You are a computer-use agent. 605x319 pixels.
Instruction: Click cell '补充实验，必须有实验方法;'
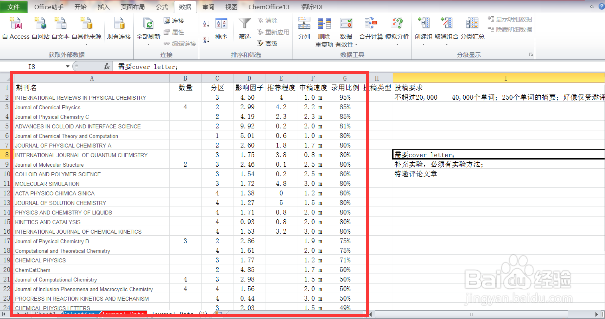pos(499,164)
